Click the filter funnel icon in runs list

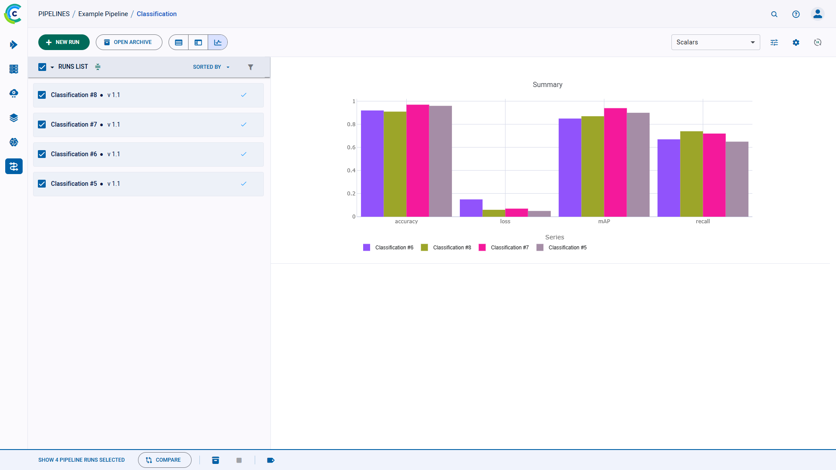click(x=250, y=67)
